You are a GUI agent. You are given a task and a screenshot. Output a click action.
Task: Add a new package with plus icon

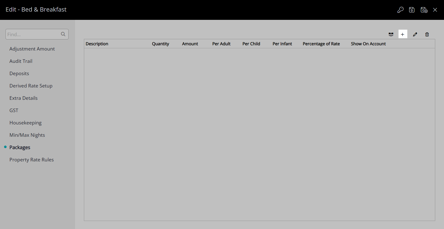tap(403, 34)
